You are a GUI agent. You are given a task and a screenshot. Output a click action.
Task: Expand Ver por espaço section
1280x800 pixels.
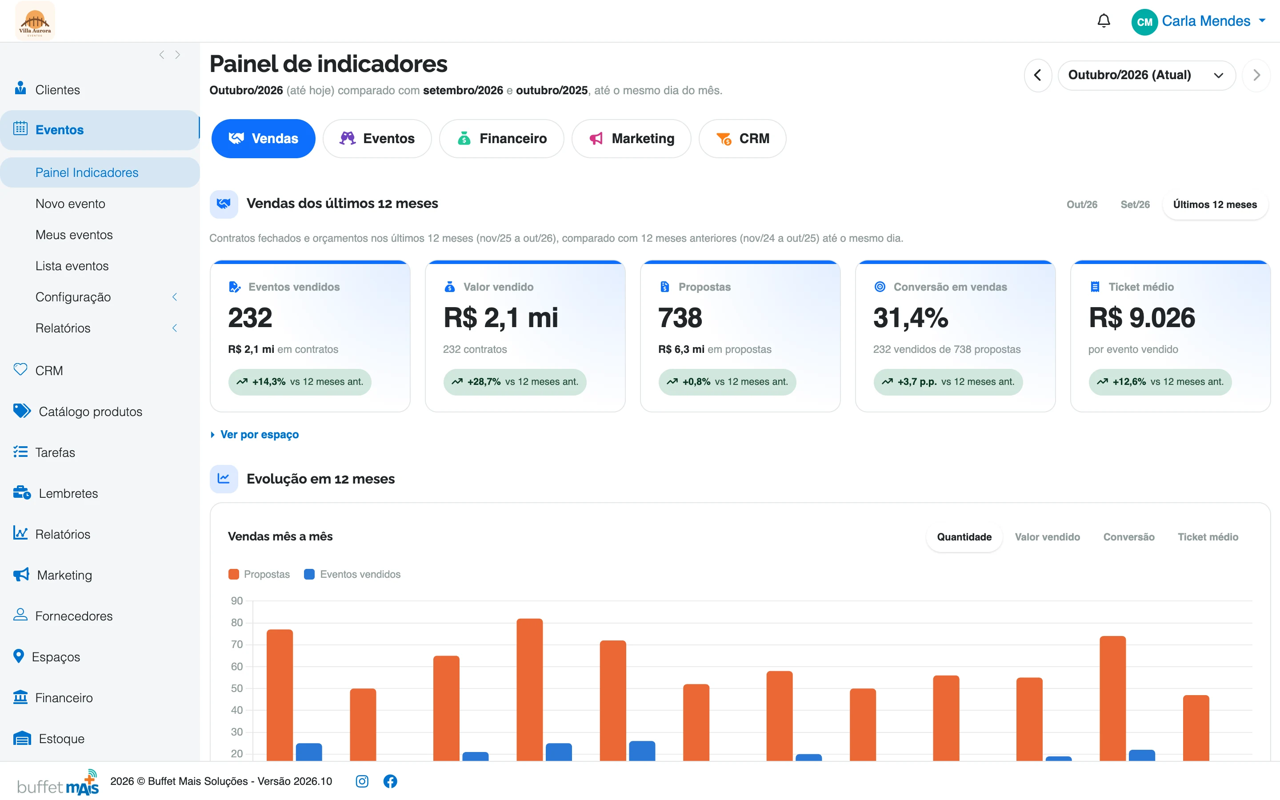click(x=254, y=434)
